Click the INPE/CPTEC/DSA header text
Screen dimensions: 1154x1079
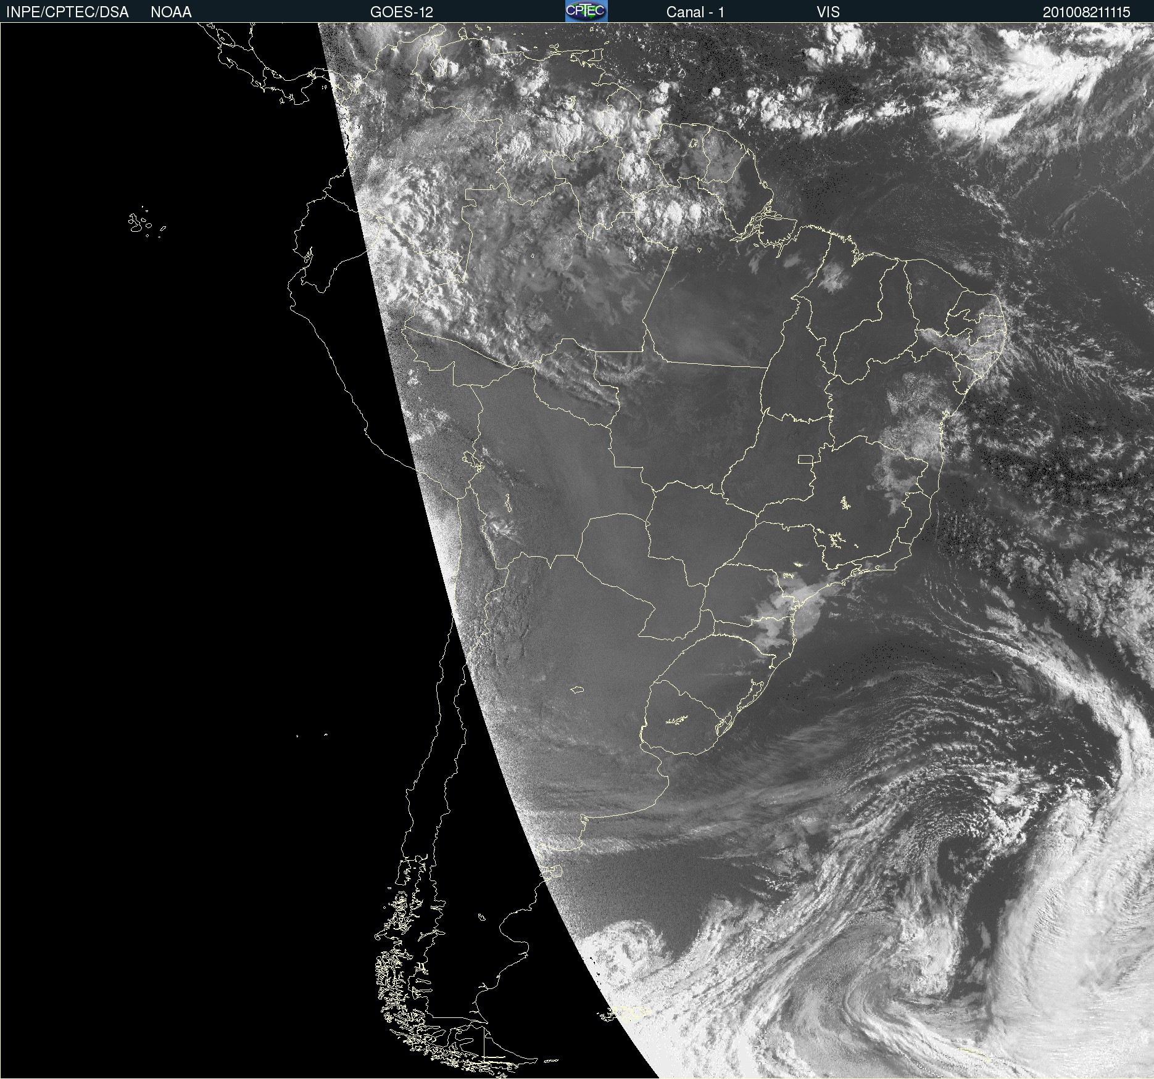67,12
